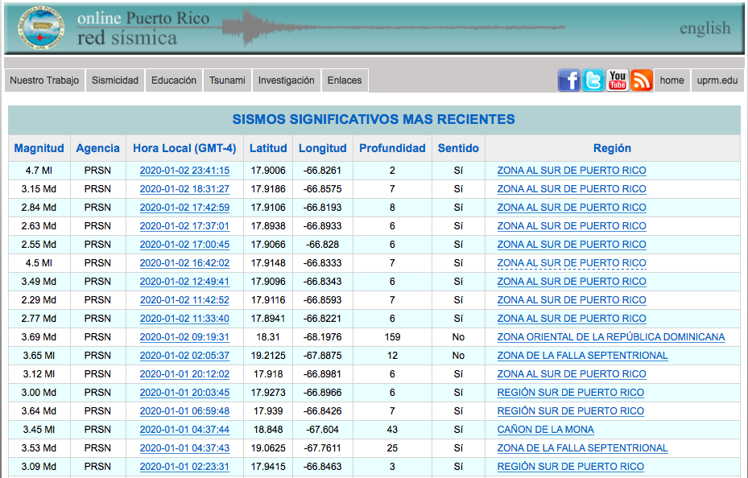Open the uprm.edu link
The height and width of the screenshot is (478, 748).
[x=717, y=80]
